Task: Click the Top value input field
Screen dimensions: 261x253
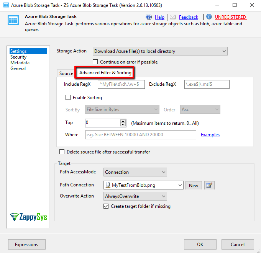Action: tap(103, 123)
